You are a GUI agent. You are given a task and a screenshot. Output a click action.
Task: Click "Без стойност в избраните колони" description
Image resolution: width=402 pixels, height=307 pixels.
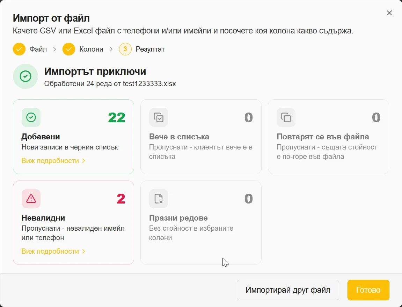pyautogui.click(x=191, y=233)
